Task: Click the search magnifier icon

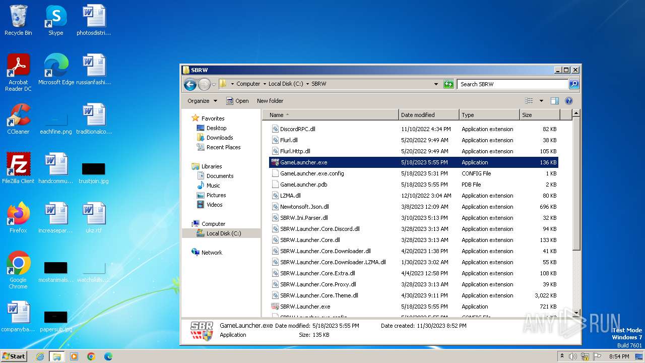Action: click(573, 84)
